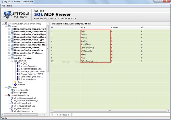This screenshot has height=120, width=171.
Task: Click the Columns folder icon
Action: pos(15,61)
